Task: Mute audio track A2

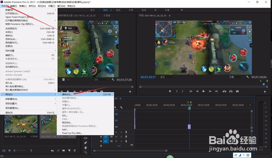Action: 116,137
